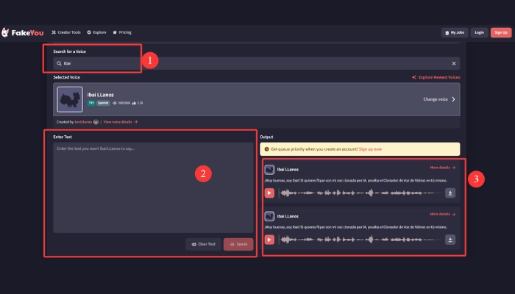
Task: Click the creator's avatar icon
Action: [96, 122]
